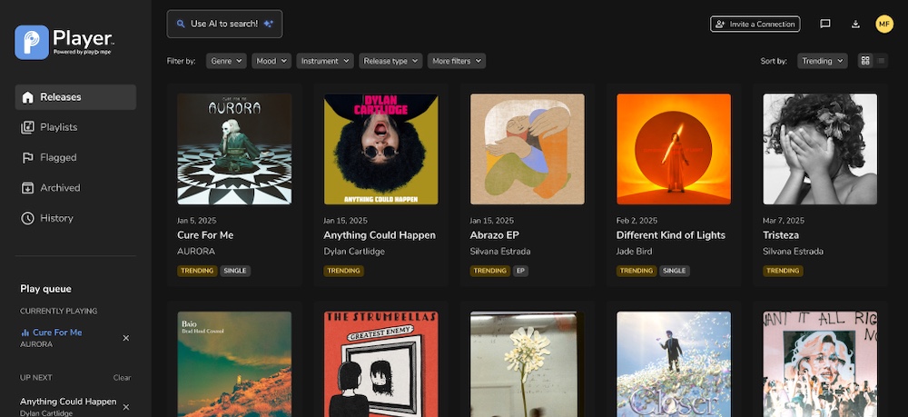Click the Player logo icon
908x417 pixels.
click(x=32, y=42)
